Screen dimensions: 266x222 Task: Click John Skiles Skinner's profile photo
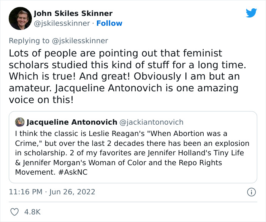[x=20, y=19]
